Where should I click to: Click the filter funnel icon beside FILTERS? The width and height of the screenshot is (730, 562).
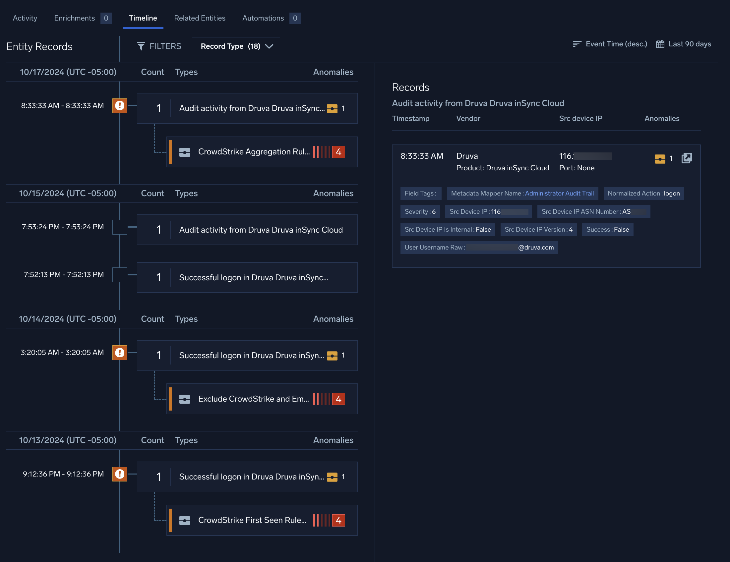point(142,46)
